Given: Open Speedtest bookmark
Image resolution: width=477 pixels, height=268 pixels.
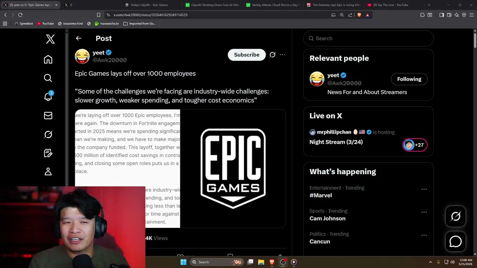Looking at the screenshot, I should point(24,23).
